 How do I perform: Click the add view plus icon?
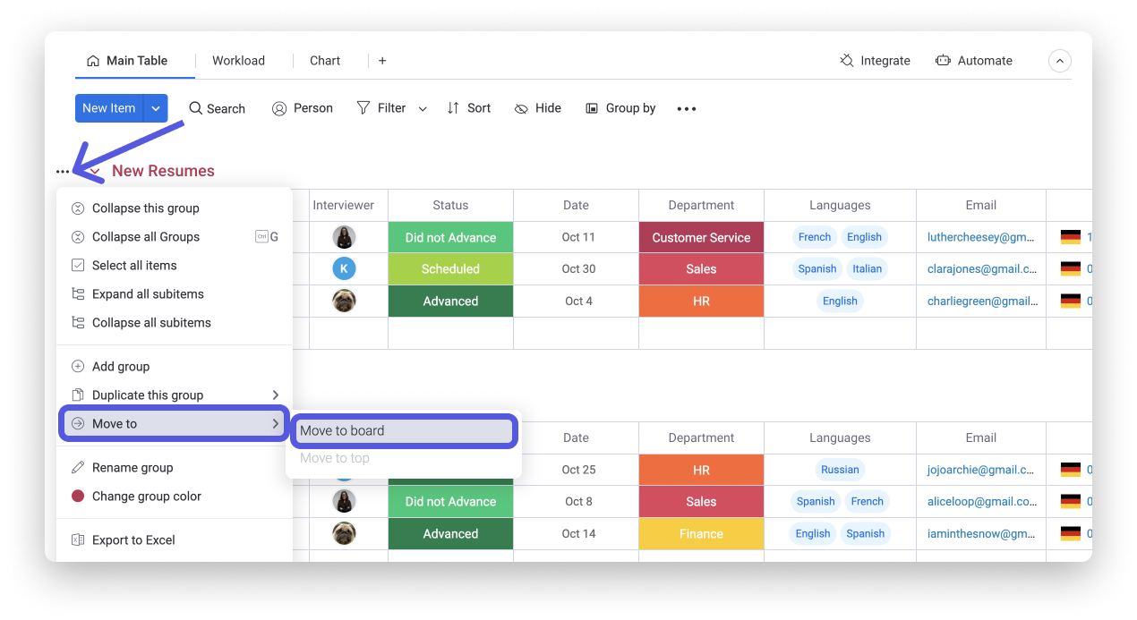coord(382,61)
